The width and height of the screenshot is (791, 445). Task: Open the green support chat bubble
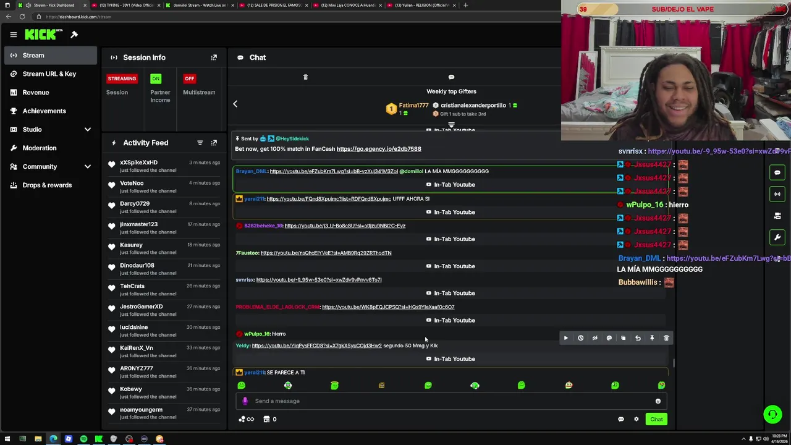[x=772, y=414]
